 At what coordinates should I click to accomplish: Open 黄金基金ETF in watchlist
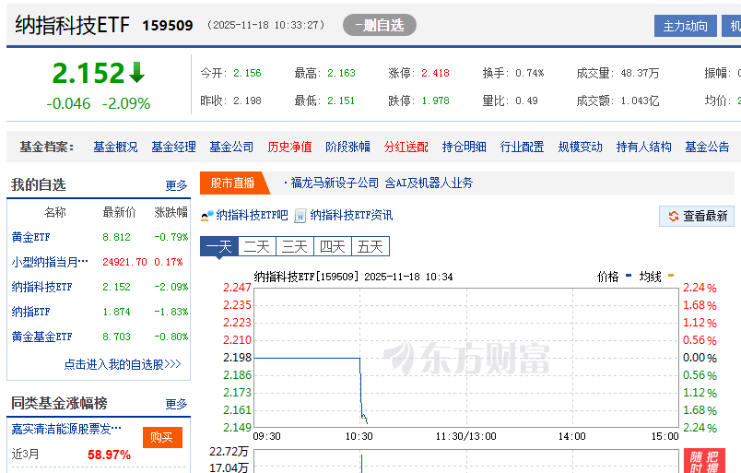[42, 337]
